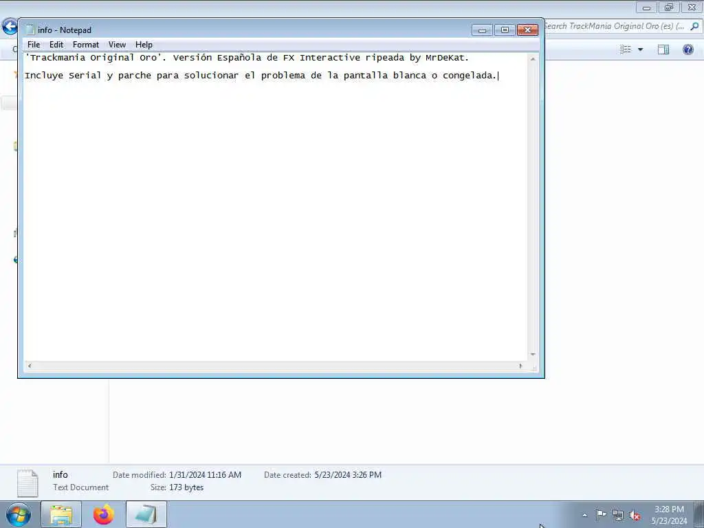
Task: Open the Edit menu in Notepad
Action: 56,45
